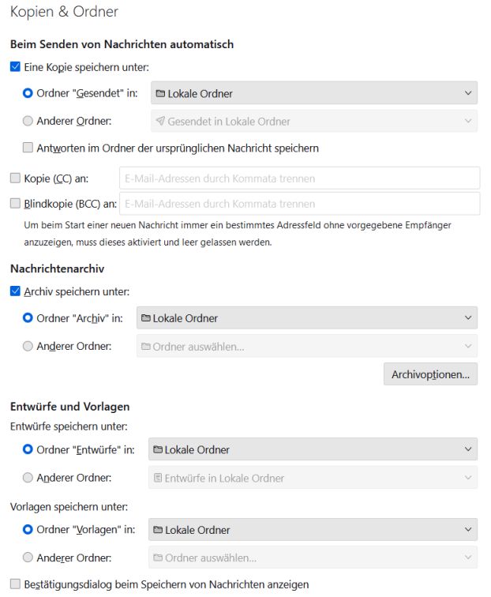Toggle the 'Archiv speichern unter' checkbox
Viewport: 491px width, 597px height.
pos(15,291)
